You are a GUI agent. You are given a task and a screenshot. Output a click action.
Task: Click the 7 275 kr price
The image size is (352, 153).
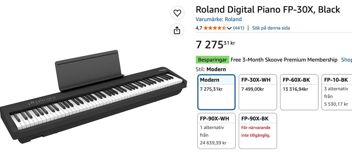(x=215, y=44)
